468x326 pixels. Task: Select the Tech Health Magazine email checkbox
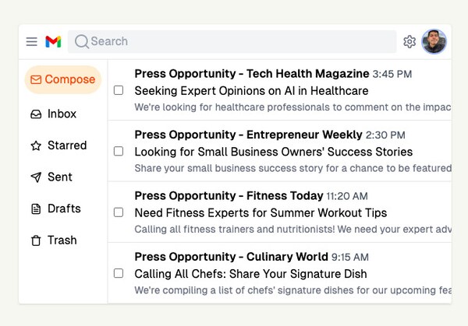[119, 90]
